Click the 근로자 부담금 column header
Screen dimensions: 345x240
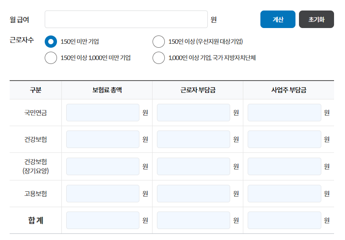point(198,90)
